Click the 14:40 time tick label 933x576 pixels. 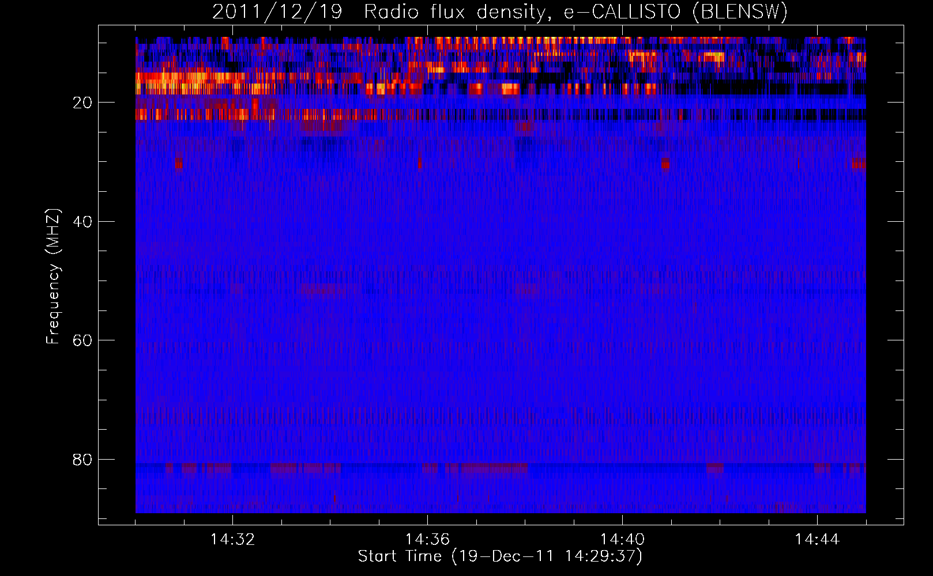622,539
